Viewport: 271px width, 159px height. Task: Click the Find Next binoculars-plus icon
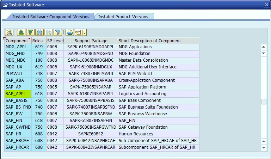point(49,32)
